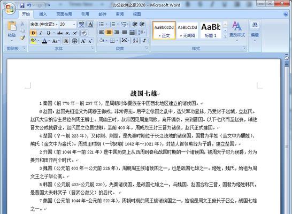Click the Office Button logo

point(10,9)
